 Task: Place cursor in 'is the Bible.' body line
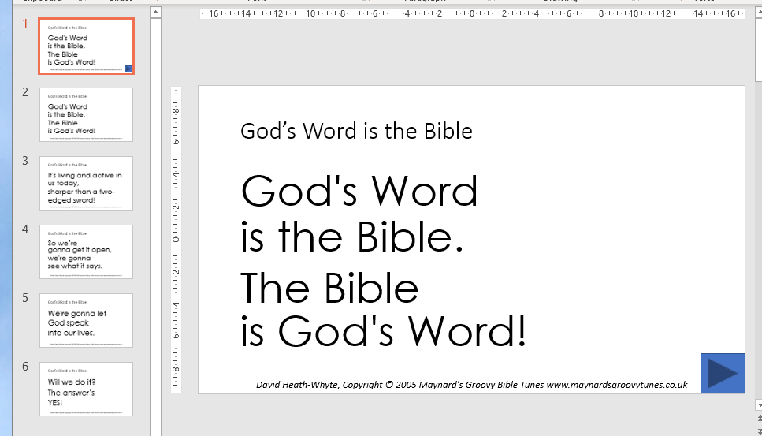point(351,236)
